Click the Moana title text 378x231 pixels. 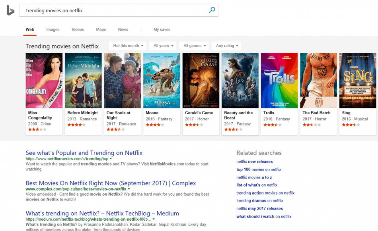click(x=152, y=113)
